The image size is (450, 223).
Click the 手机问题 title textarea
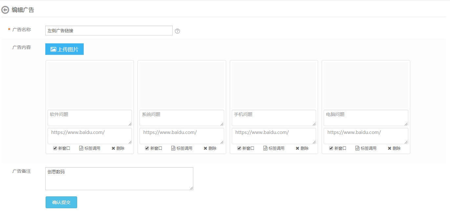pyautogui.click(x=274, y=118)
